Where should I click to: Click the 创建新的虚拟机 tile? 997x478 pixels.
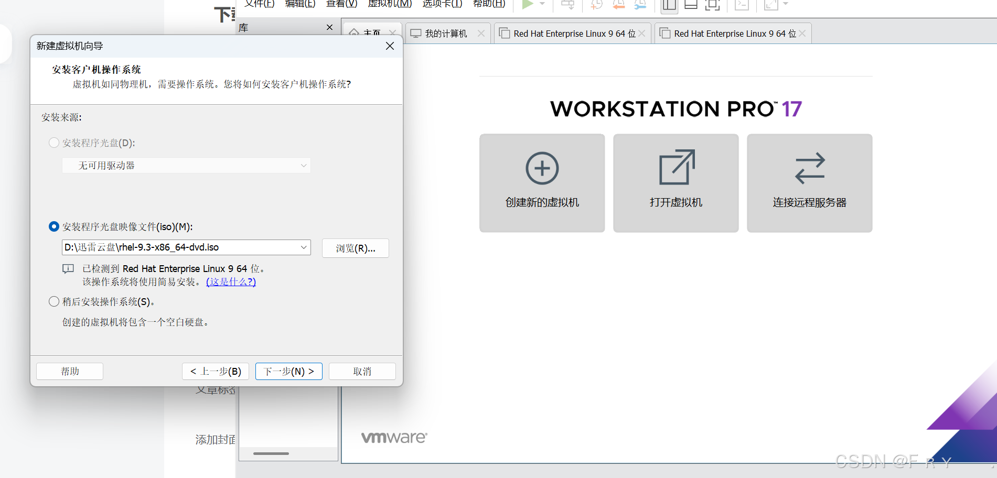(x=542, y=183)
